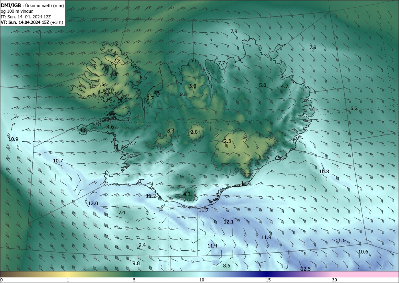The width and height of the screenshot is (399, 283).
Task: Click the 11.7 value on the map
Action: pos(203,210)
